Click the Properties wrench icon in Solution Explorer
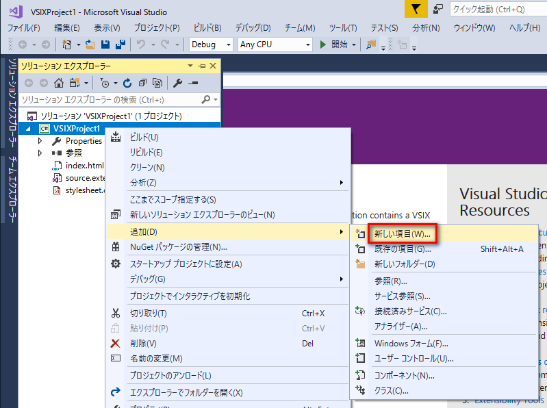547x408 pixels. click(x=177, y=83)
